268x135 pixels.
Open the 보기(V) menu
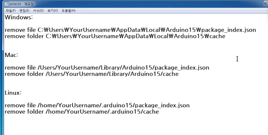pyautogui.click(x=53, y=11)
